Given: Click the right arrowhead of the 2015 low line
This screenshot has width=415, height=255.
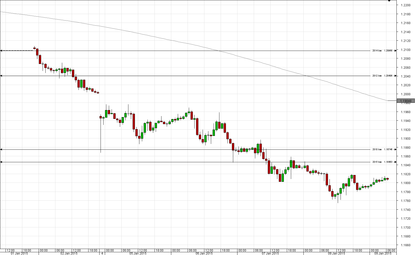Looking at the screenshot, I should point(396,162).
